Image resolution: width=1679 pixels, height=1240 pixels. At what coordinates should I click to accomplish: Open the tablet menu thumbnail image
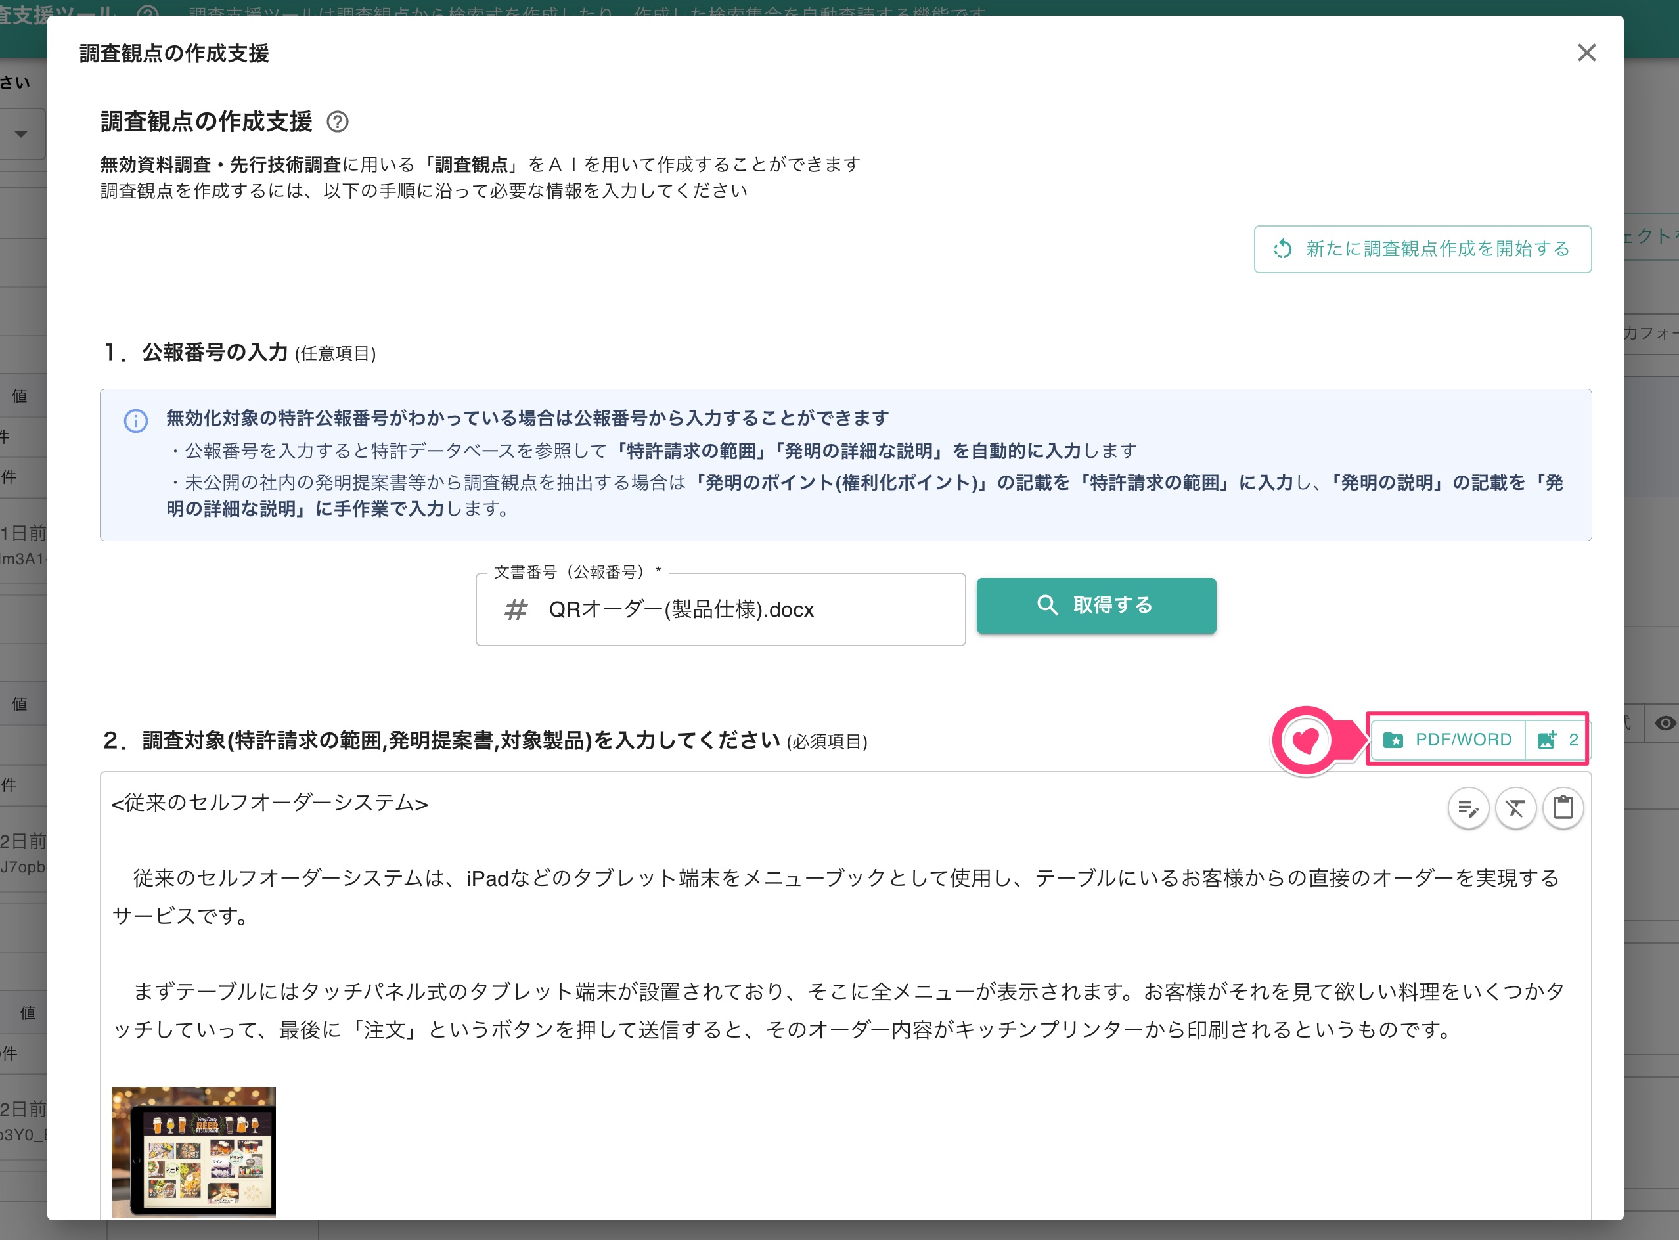pyautogui.click(x=194, y=1151)
